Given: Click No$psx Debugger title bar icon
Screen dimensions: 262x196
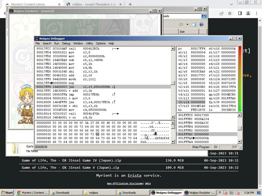Looking at the screenshot, I should 37,39.
